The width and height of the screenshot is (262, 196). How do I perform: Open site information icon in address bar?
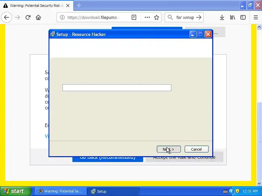(62, 17)
